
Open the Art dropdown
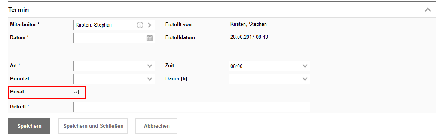[x=114, y=66]
